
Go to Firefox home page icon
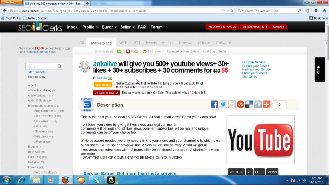325,11
